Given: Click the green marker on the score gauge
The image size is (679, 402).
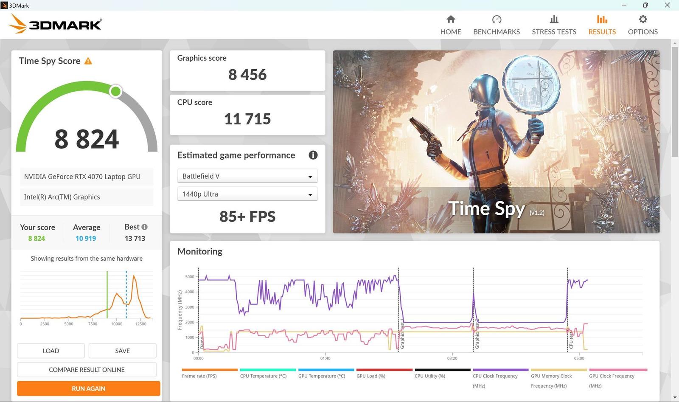Looking at the screenshot, I should (x=115, y=91).
